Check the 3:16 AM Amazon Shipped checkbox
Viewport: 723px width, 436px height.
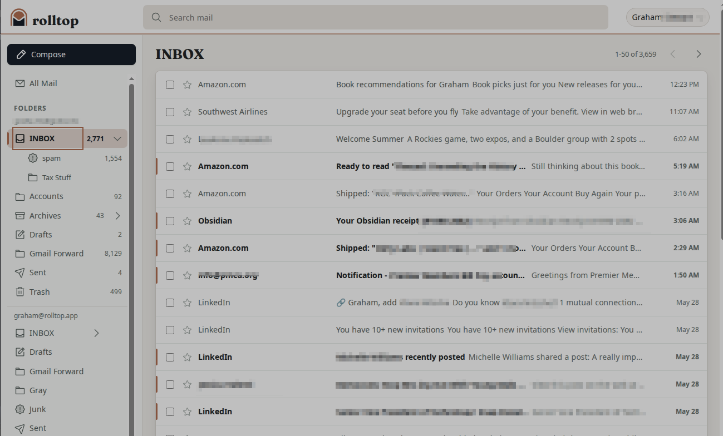pos(170,194)
